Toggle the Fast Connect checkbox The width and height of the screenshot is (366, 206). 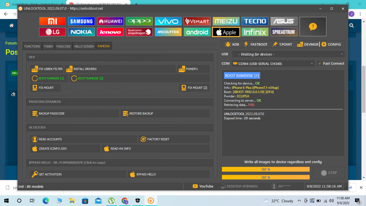(319, 64)
